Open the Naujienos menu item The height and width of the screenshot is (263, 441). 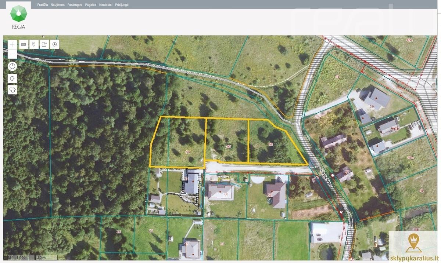point(58,5)
